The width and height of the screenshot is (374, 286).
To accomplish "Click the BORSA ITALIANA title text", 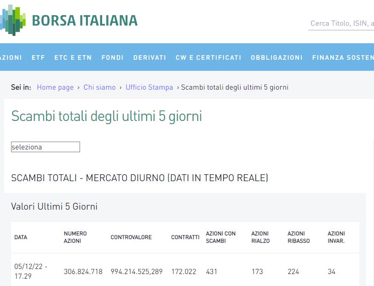I will tap(85, 20).
